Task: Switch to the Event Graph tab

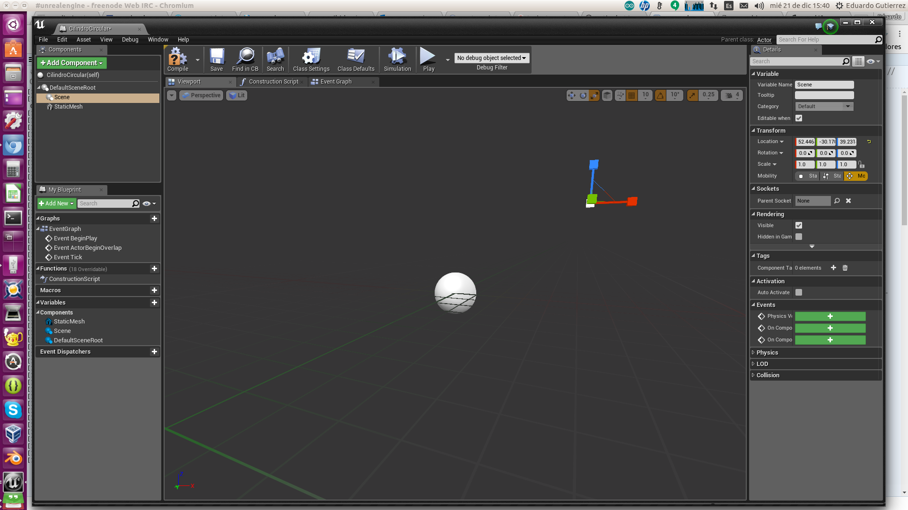Action: coord(336,82)
